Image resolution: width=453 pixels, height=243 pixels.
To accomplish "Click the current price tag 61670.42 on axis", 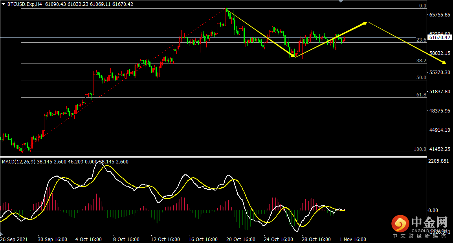I will pos(440,38).
